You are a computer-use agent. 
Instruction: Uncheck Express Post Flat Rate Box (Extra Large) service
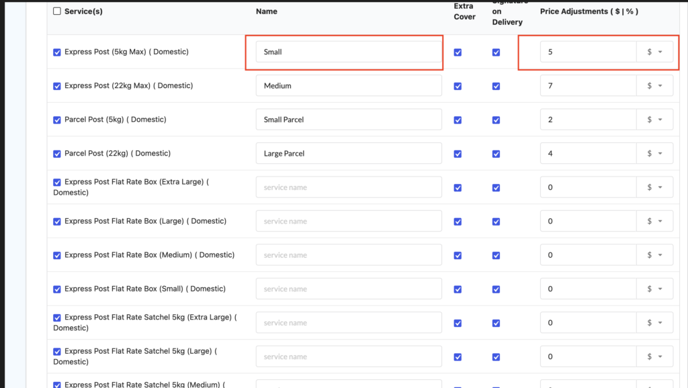(57, 182)
